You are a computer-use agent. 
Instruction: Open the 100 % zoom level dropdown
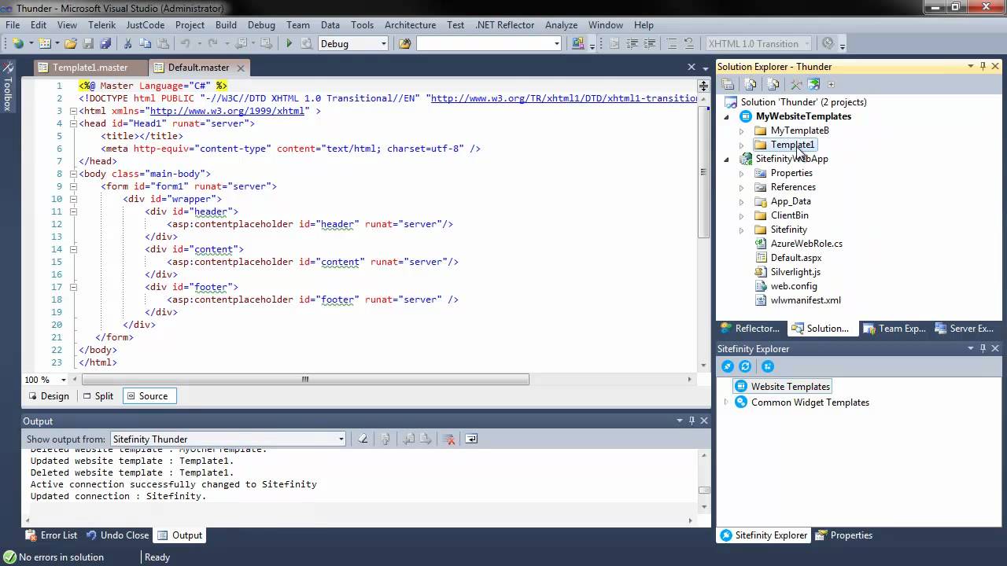(64, 380)
